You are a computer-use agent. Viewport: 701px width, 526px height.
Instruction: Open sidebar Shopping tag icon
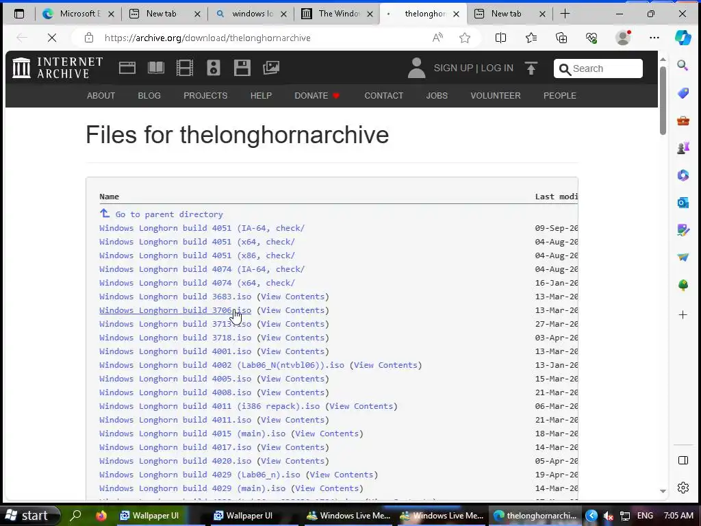683,93
